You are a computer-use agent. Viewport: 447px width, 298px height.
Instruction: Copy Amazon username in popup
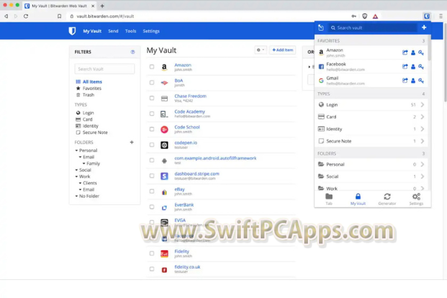pos(413,53)
